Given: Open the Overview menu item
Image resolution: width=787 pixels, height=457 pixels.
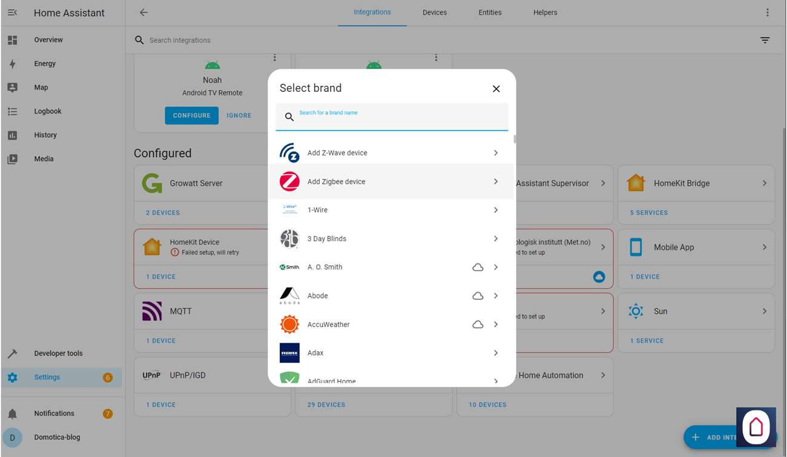Looking at the screenshot, I should pos(63,40).
